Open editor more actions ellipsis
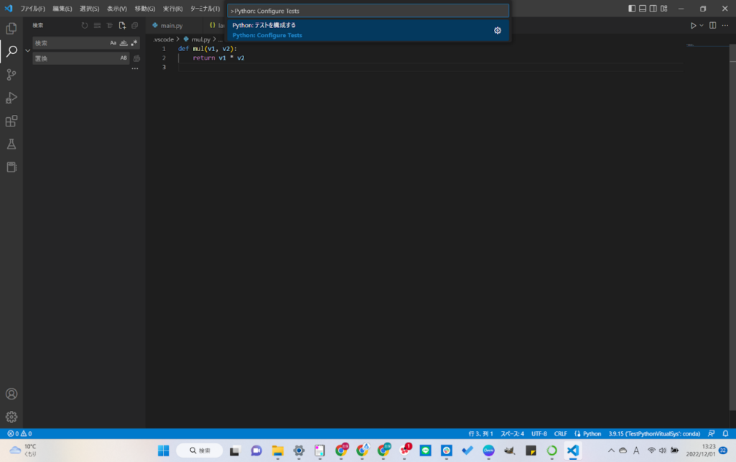 coord(725,25)
